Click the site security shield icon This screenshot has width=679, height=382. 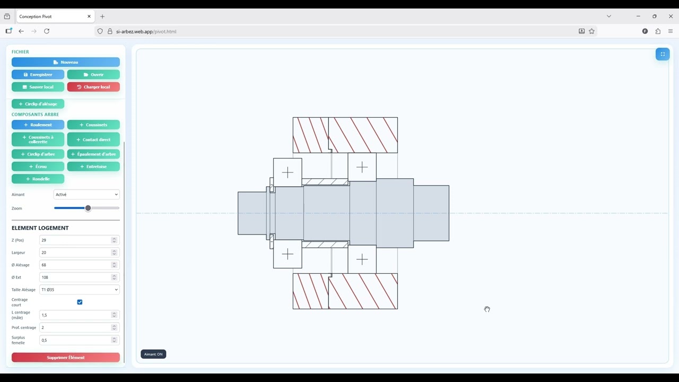pyautogui.click(x=100, y=31)
